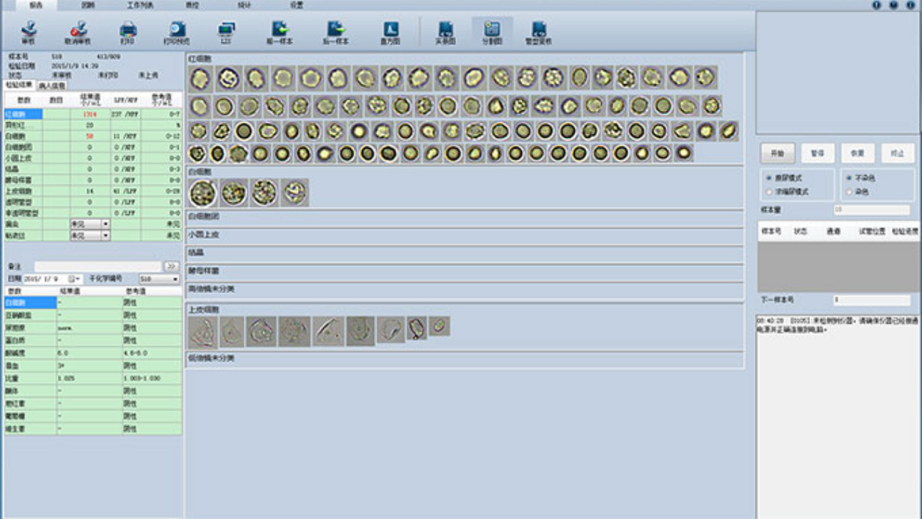Click the 备注 remarks input field
Viewport: 922px width, 519px height.
point(99,267)
